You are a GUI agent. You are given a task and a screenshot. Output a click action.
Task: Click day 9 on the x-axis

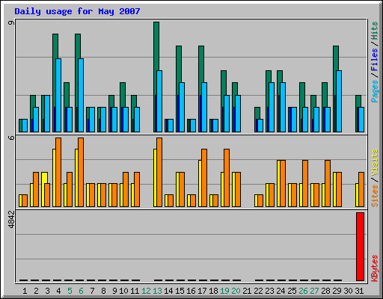click(114, 291)
